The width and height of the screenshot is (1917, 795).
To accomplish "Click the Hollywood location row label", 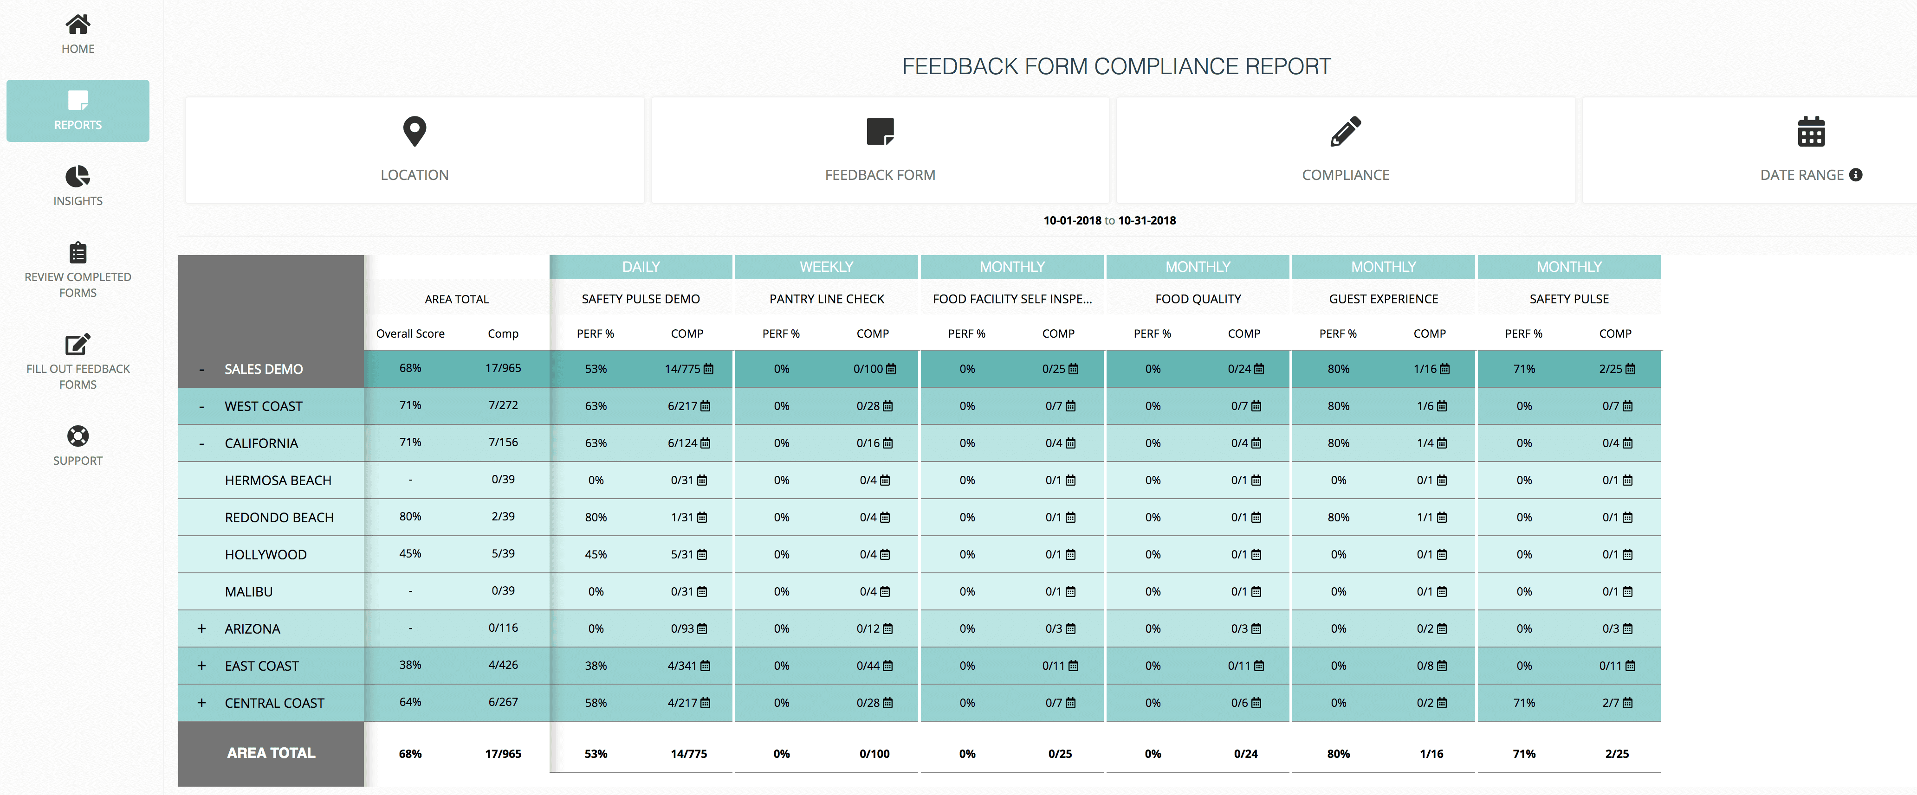I will (265, 555).
